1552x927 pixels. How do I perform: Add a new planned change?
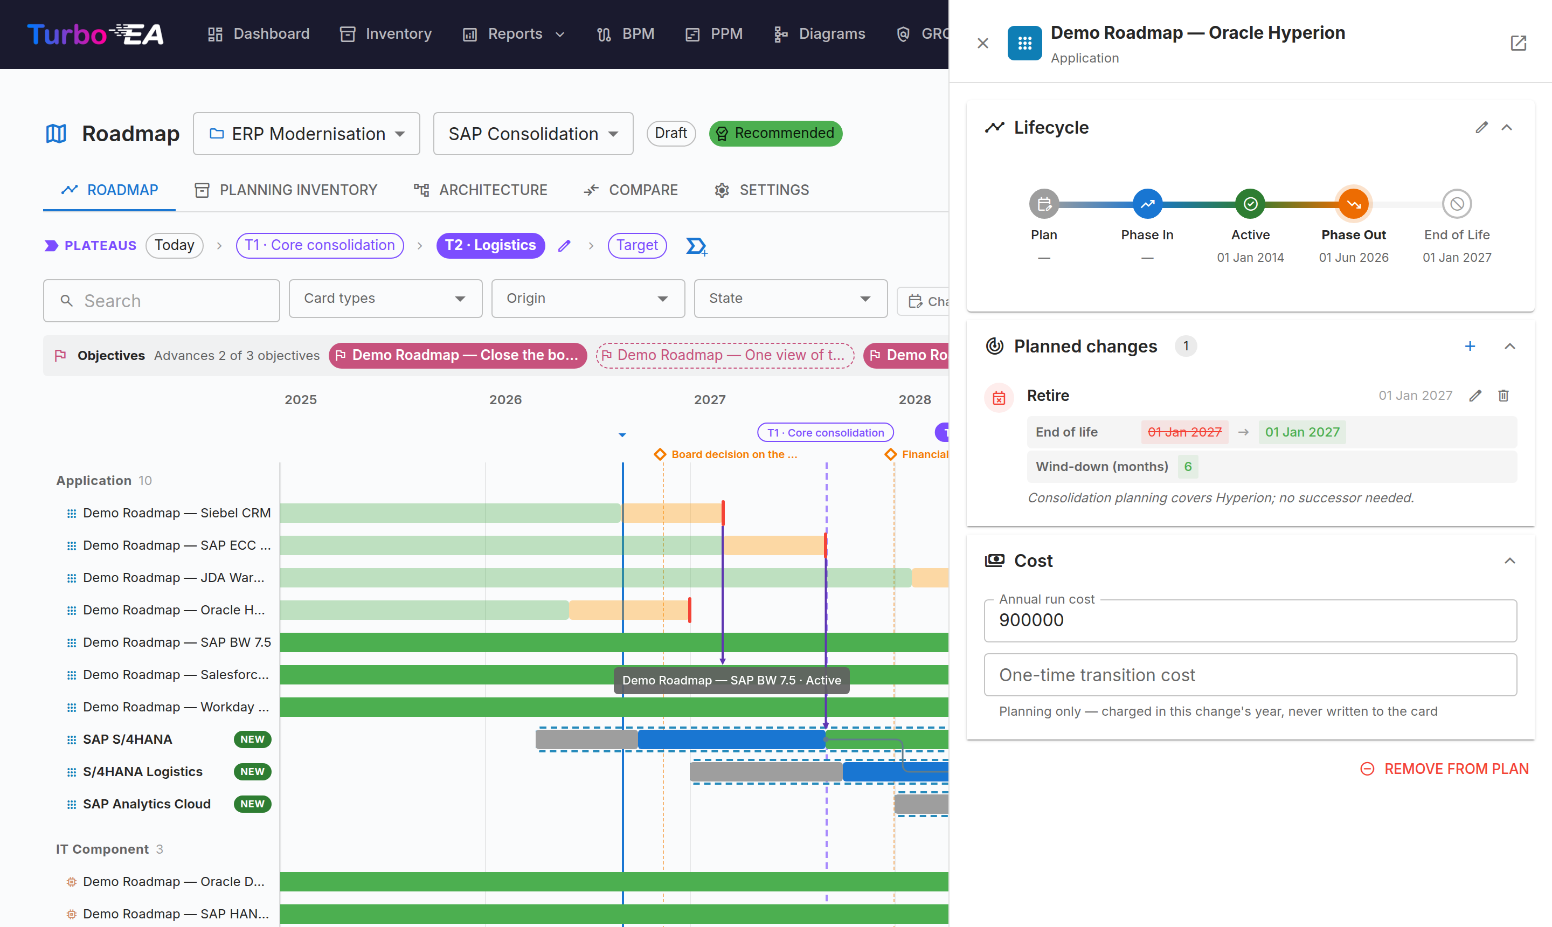coord(1470,346)
